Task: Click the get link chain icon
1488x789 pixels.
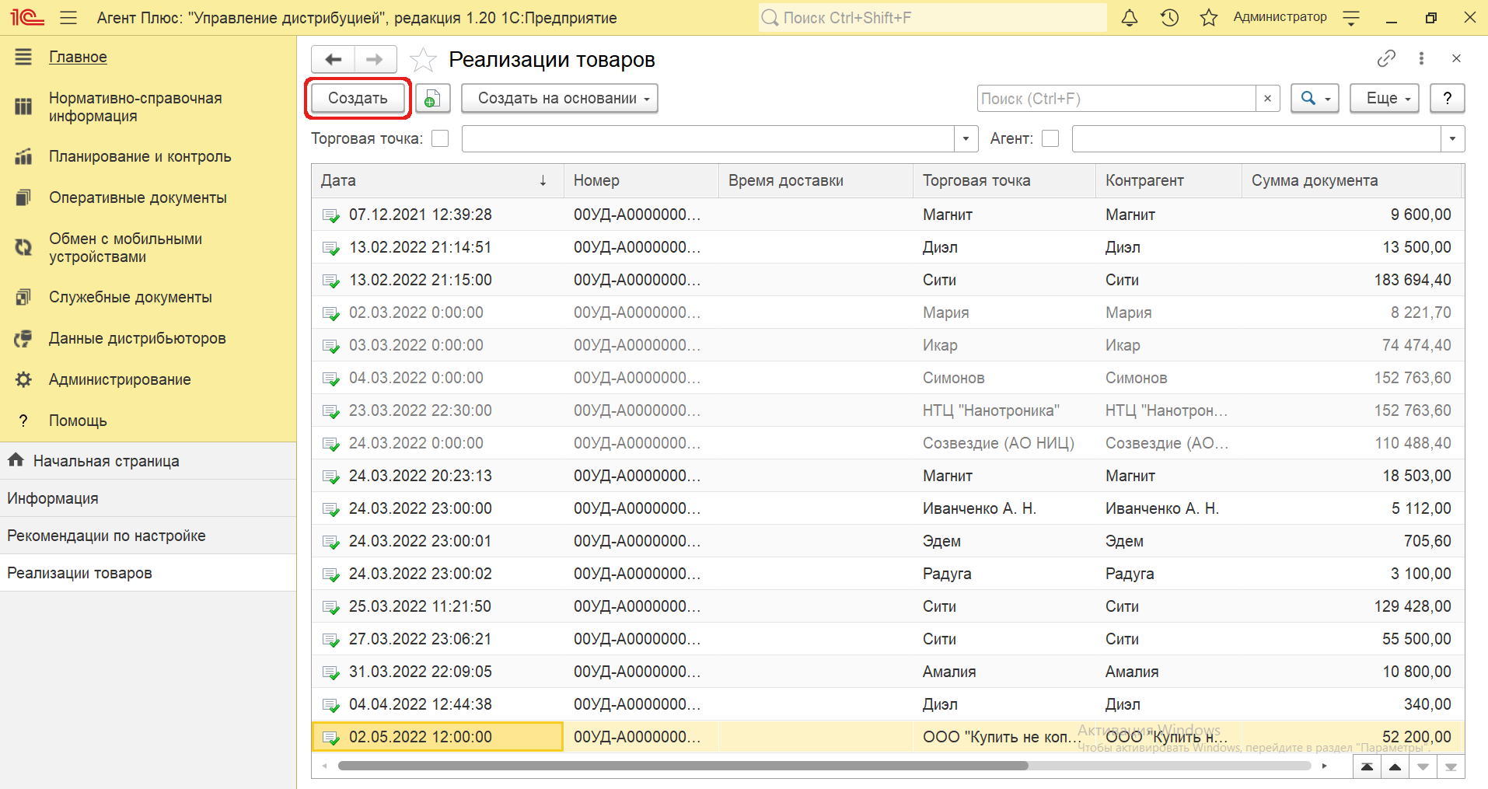Action: coord(1386,58)
